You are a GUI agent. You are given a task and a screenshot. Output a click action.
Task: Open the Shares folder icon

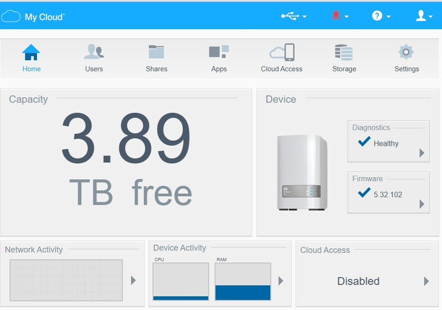156,52
